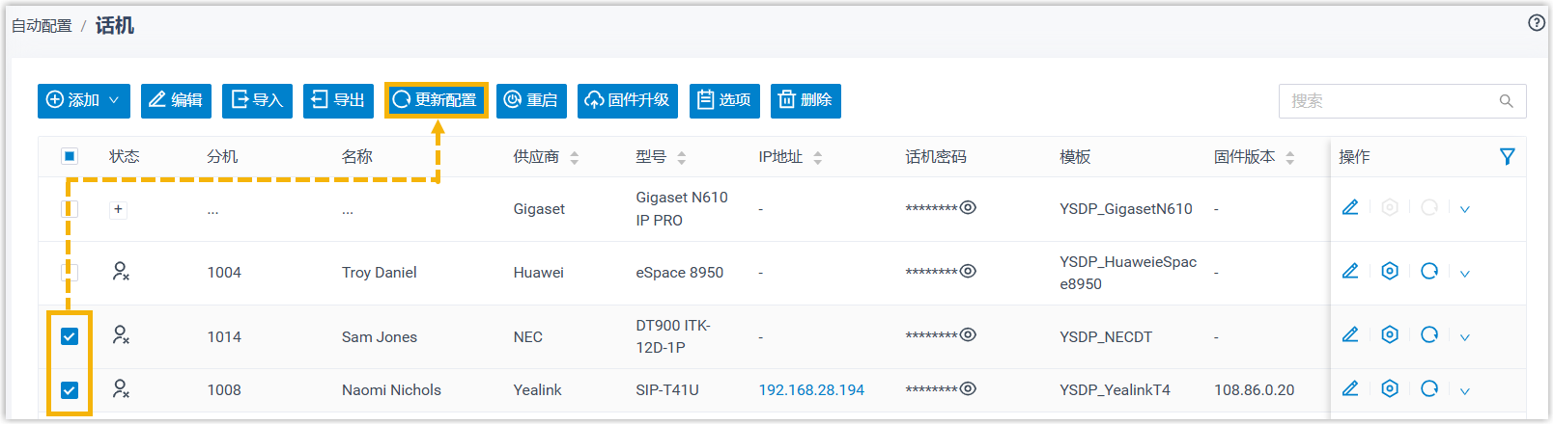
Task: Click the edit pencil icon for Sam Jones
Action: pyautogui.click(x=1350, y=335)
